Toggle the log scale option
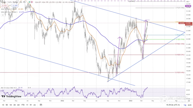 point(185,105)
